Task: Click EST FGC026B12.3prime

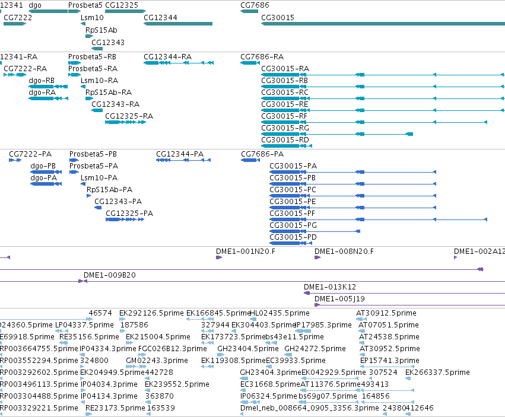Action: coord(172,349)
